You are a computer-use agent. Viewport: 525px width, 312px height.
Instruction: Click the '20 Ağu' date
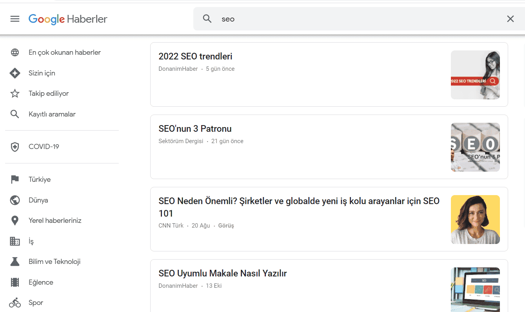pos(201,226)
